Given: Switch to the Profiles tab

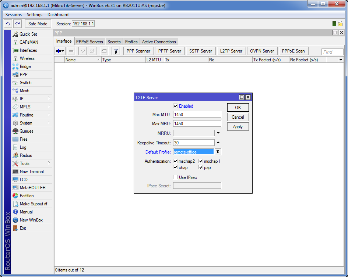Looking at the screenshot, I should click(x=131, y=42).
